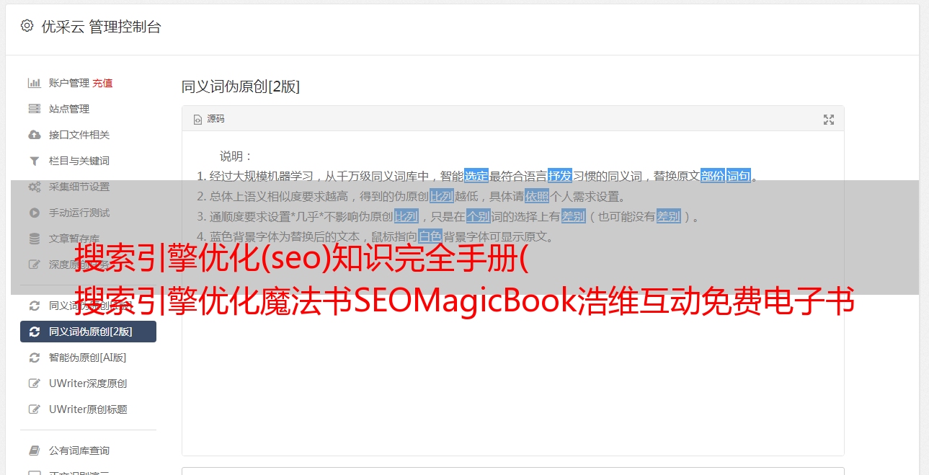Click the refresh icon beside 智能伪原创[AI版]
929x475 pixels.
(x=34, y=358)
